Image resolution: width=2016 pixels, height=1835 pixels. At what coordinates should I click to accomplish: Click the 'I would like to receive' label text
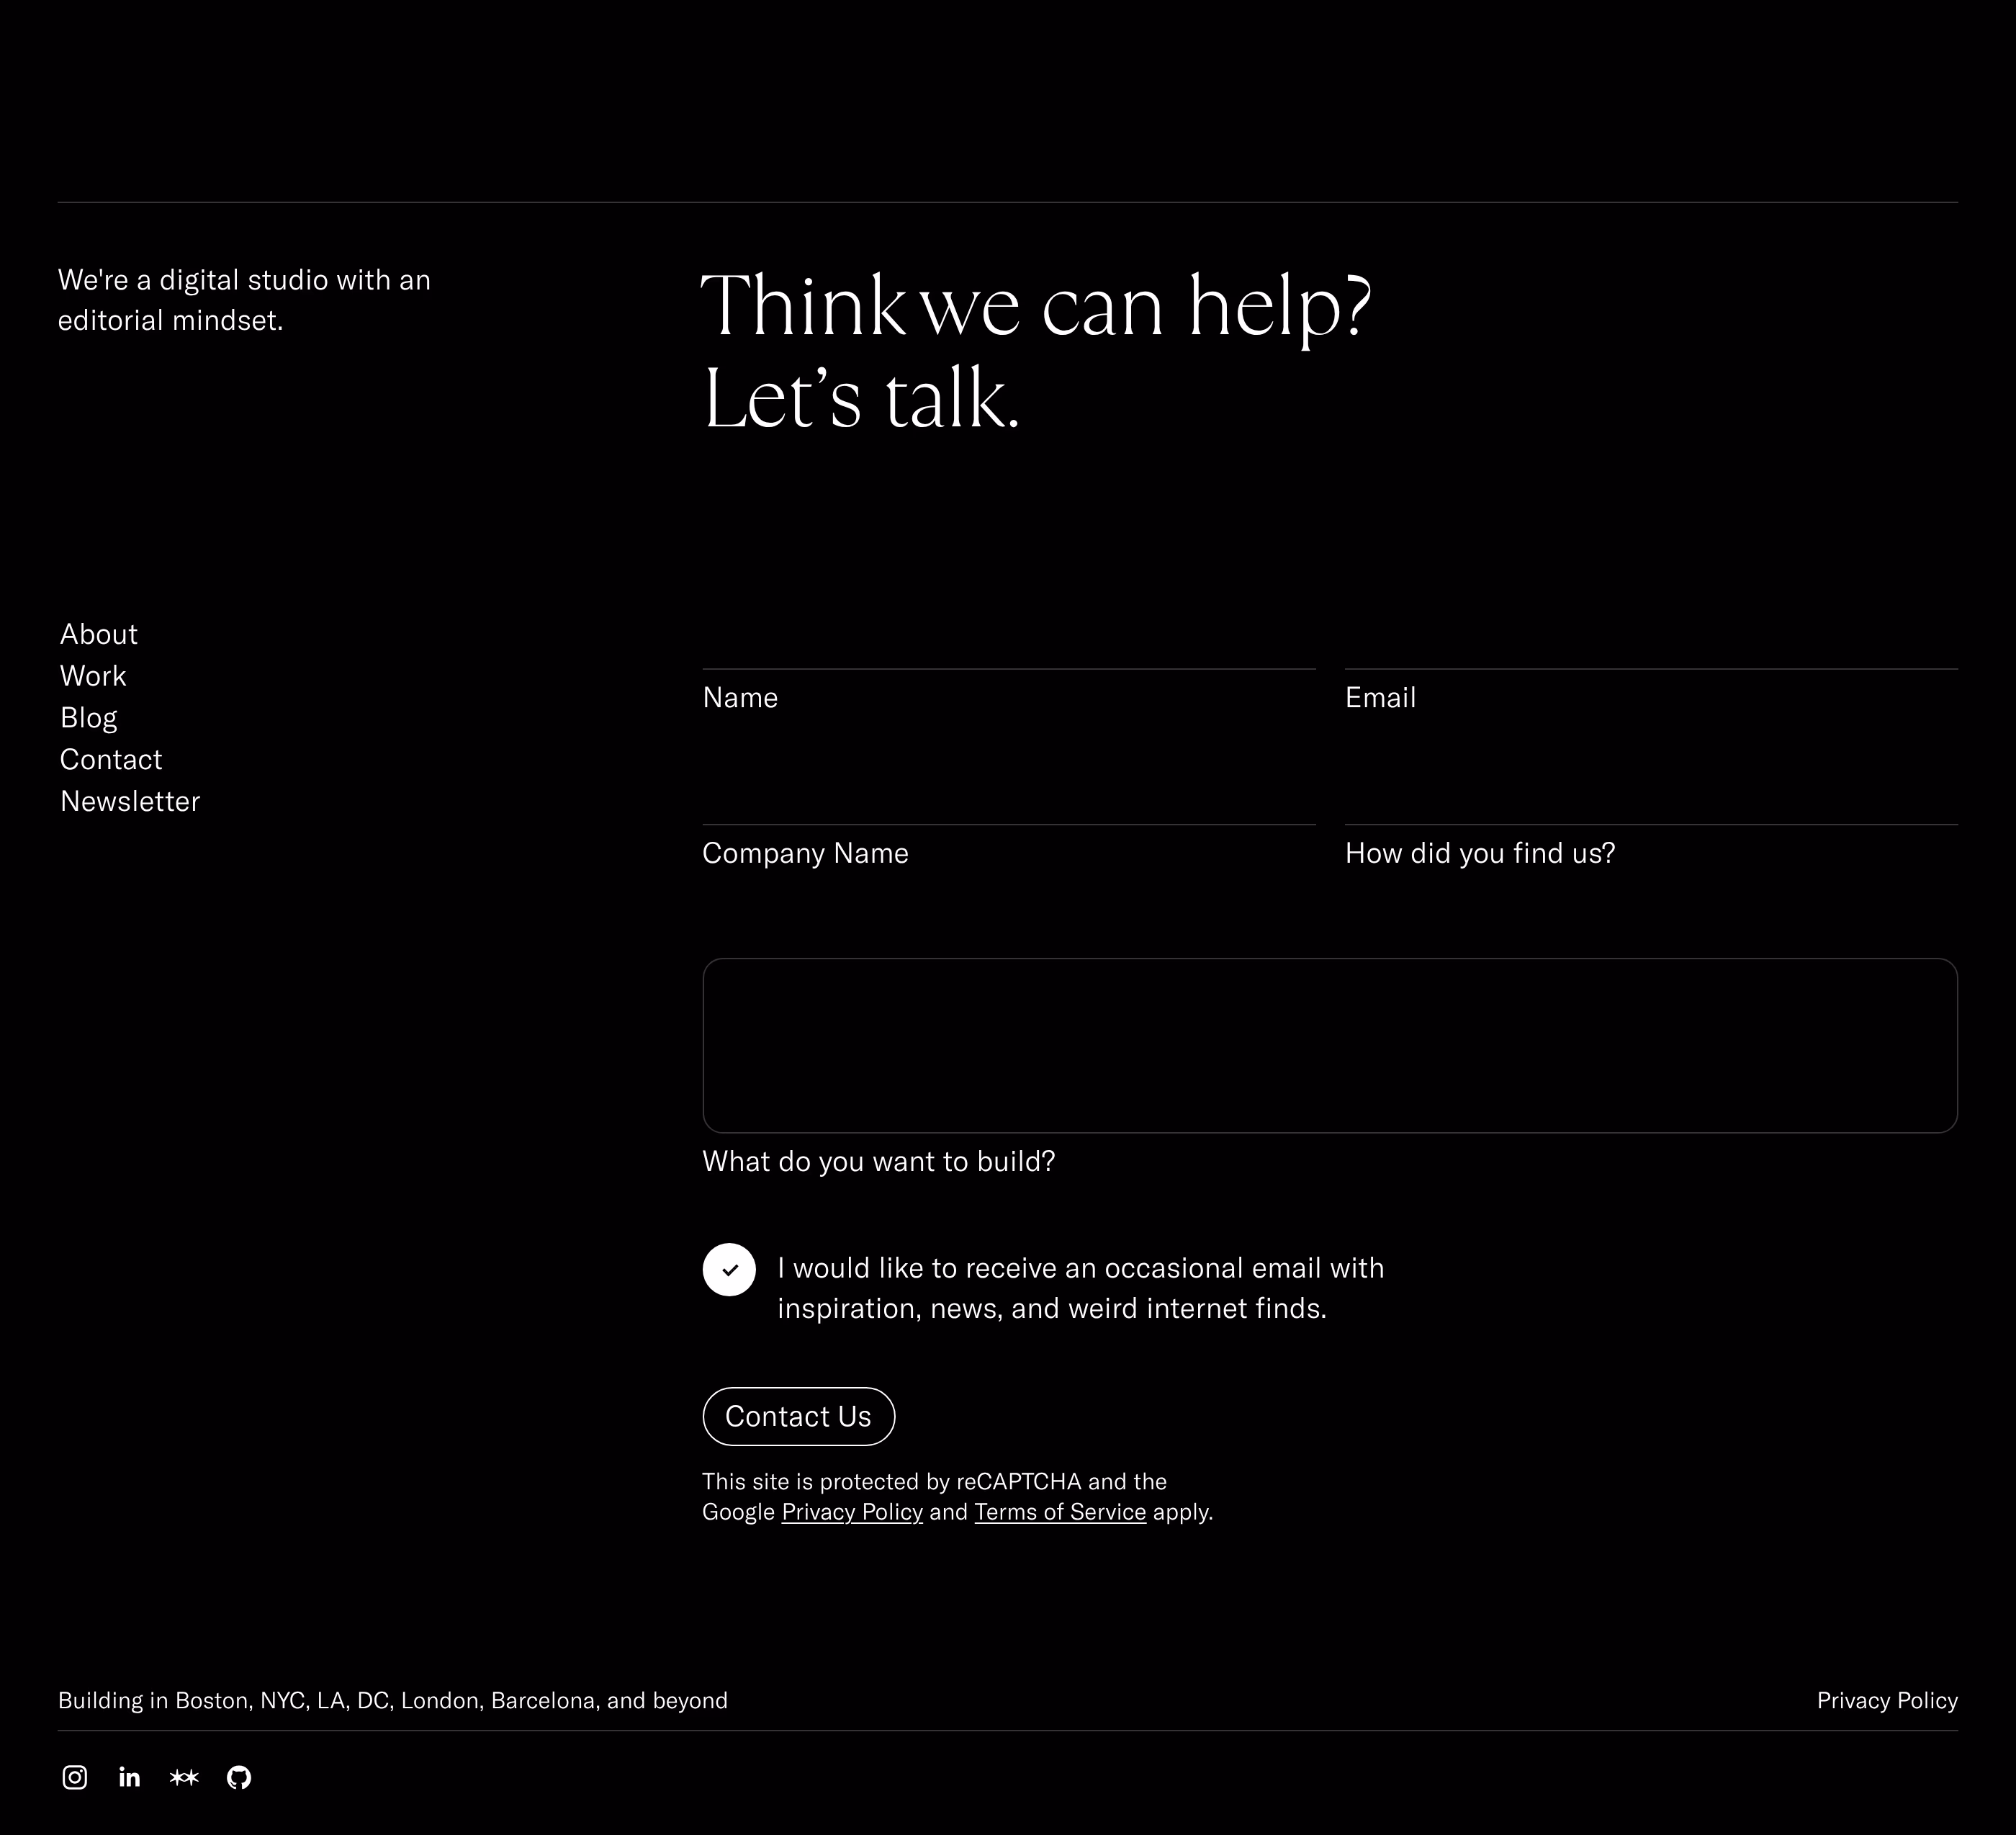(1081, 1288)
